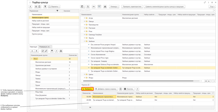
Task: Click the get-link icon in window title bar
Action: [x=205, y=2]
